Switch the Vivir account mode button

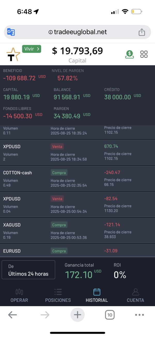(x=32, y=49)
